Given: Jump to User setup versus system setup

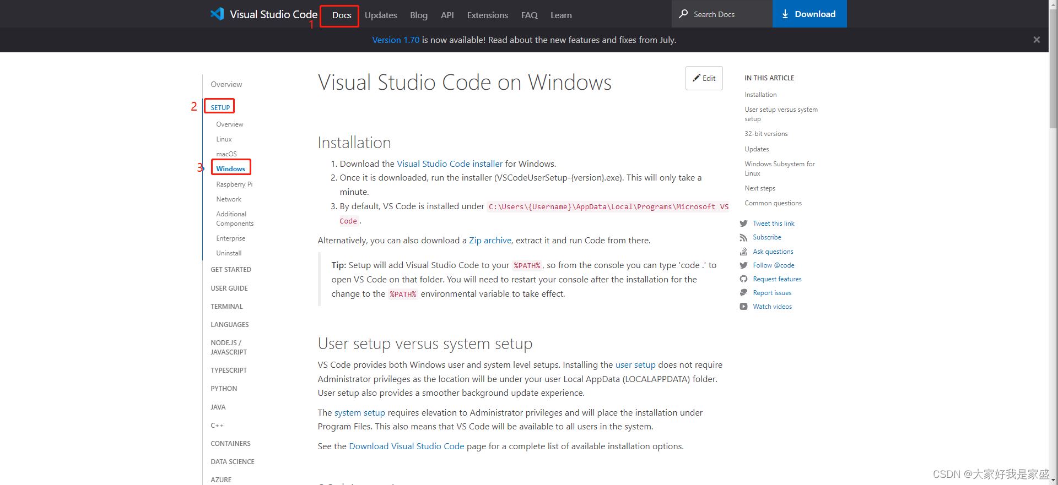Looking at the screenshot, I should click(781, 115).
